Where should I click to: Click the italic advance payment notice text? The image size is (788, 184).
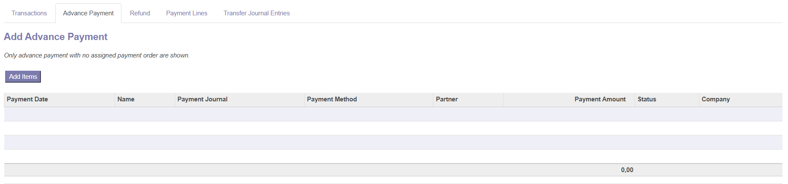pyautogui.click(x=97, y=55)
